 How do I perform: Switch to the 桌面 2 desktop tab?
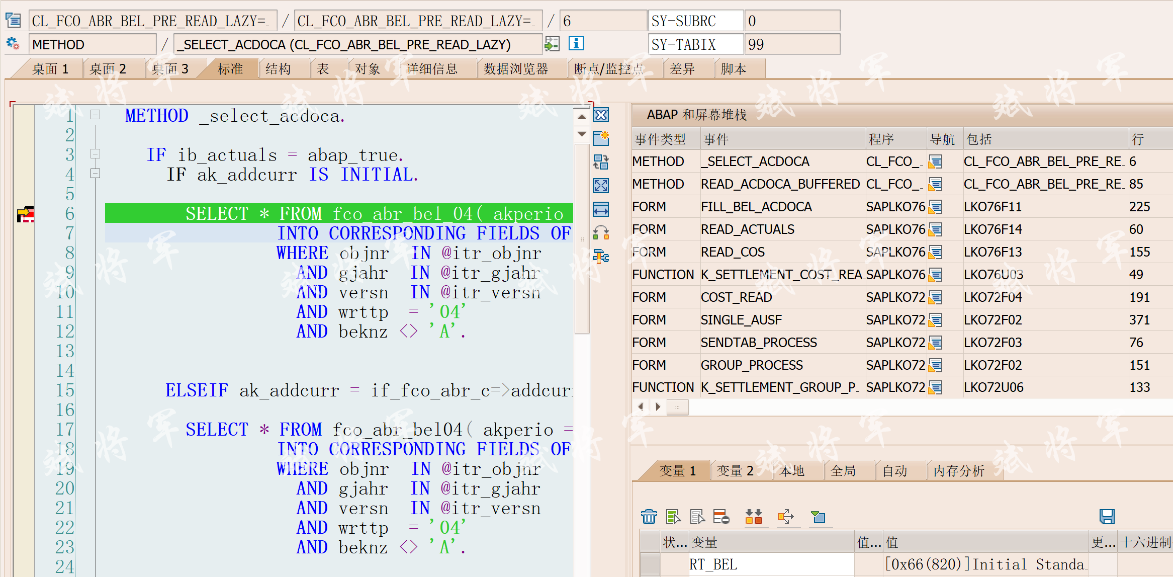pyautogui.click(x=108, y=68)
